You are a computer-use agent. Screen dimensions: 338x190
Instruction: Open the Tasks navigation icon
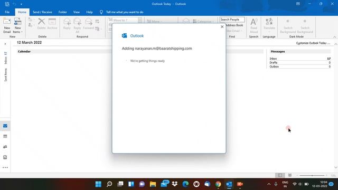5,157
